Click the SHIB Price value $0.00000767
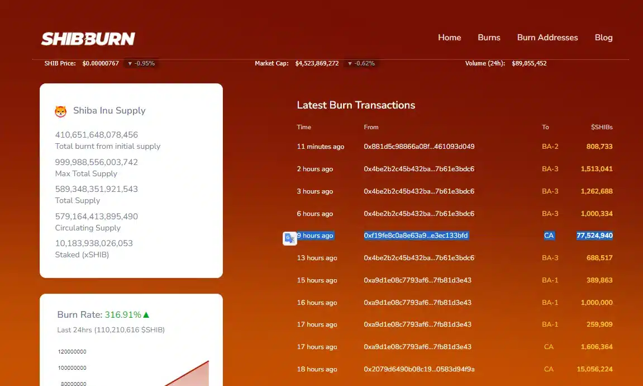 [101, 63]
